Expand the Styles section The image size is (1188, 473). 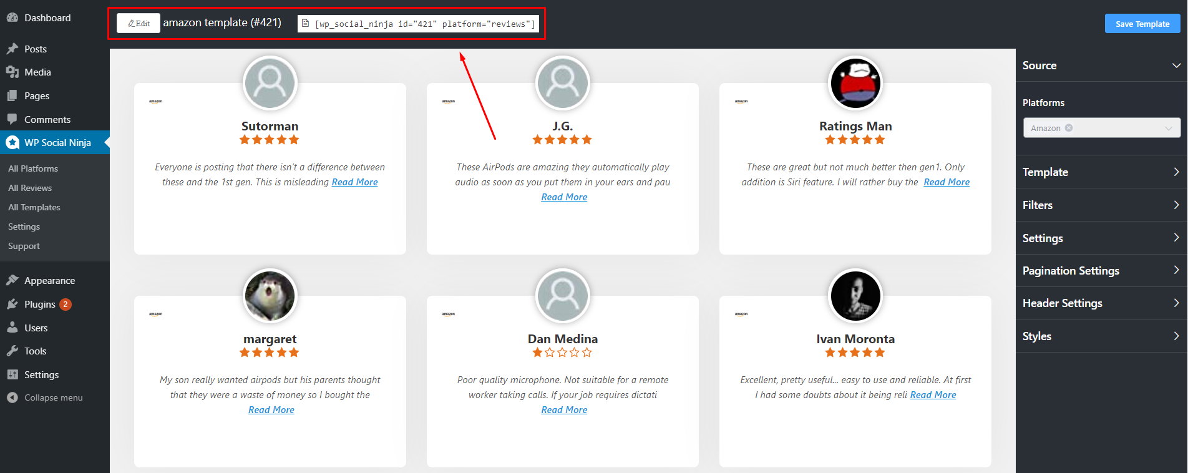click(x=1101, y=336)
